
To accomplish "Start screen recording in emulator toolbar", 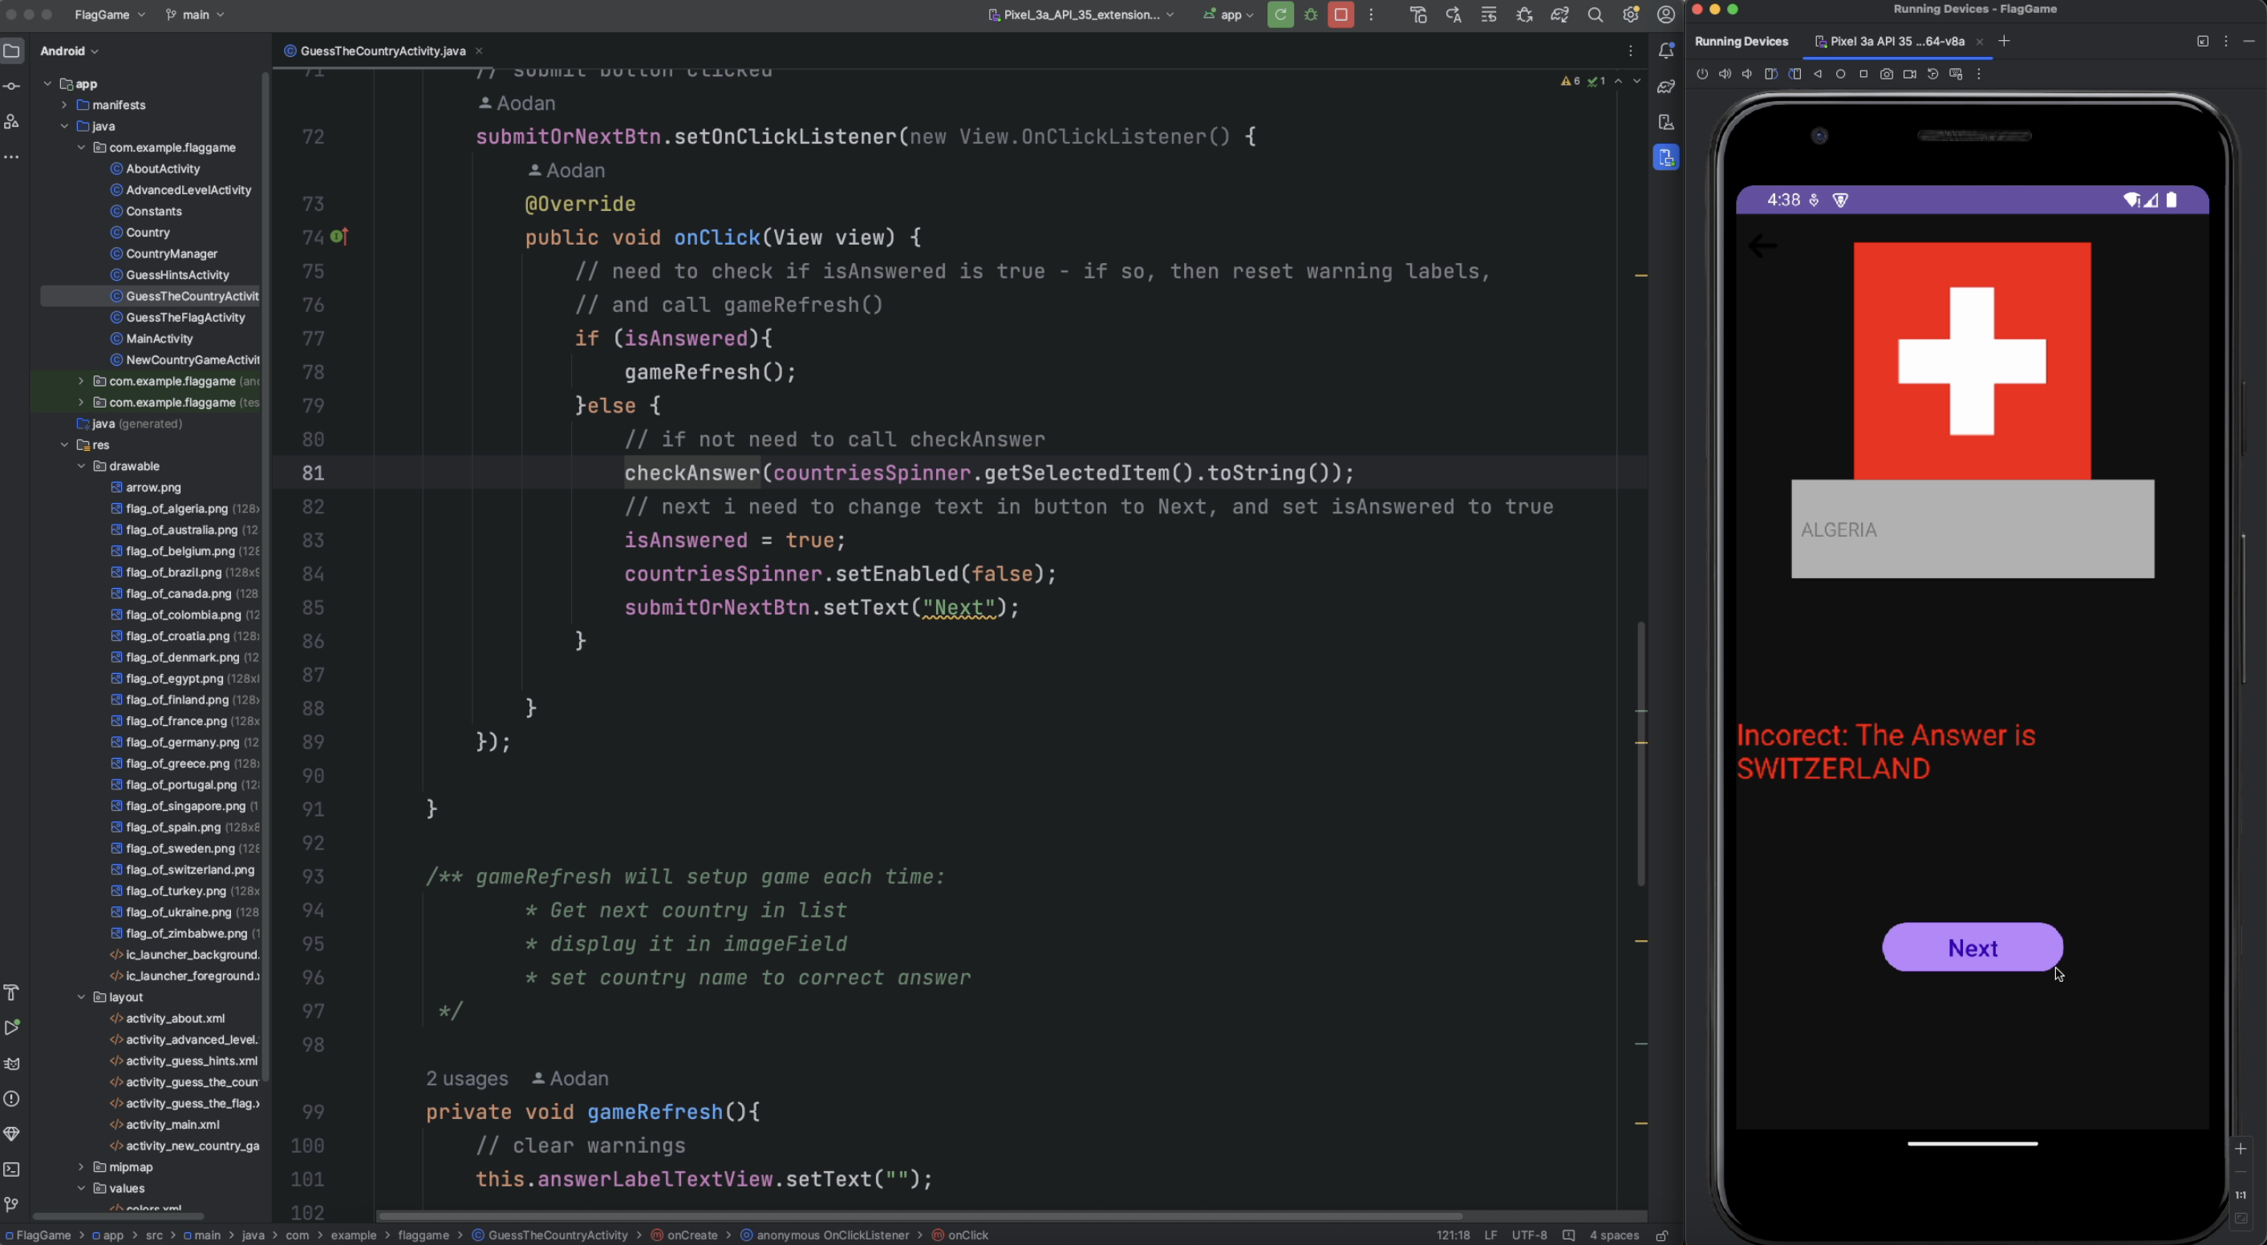I will coord(1909,74).
